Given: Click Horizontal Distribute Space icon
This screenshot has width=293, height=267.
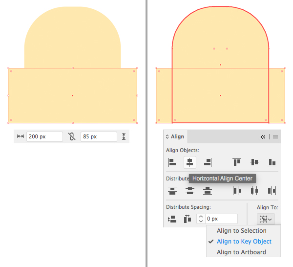Looking at the screenshot, I should point(188,219).
